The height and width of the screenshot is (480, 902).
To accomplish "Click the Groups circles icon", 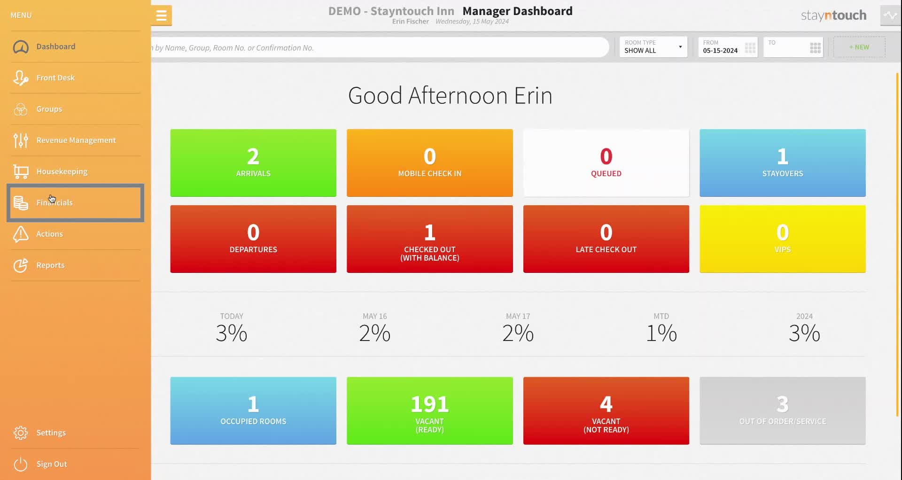I will pos(21,109).
